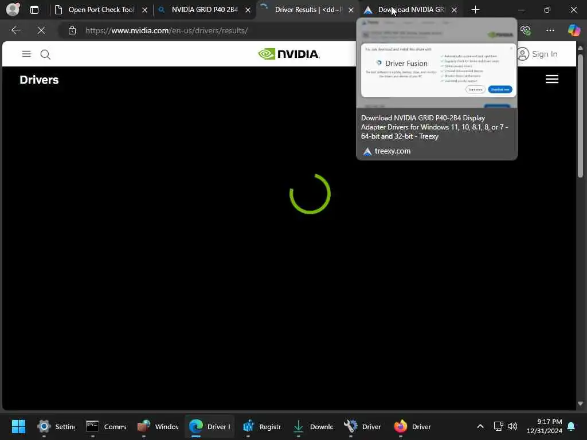View site information lock icon
This screenshot has width=587, height=440.
point(72,30)
